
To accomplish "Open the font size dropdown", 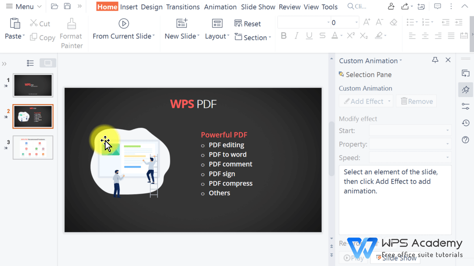I will coord(357,23).
